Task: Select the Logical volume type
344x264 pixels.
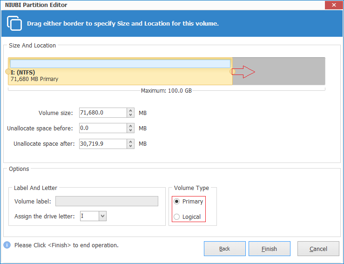Action: (177, 217)
